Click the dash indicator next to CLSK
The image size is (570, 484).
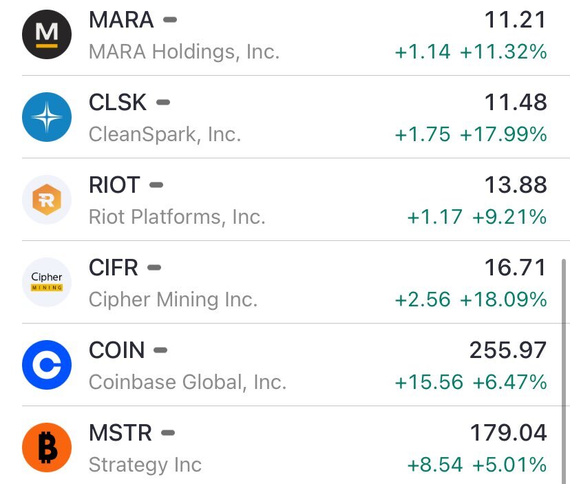pyautogui.click(x=163, y=103)
